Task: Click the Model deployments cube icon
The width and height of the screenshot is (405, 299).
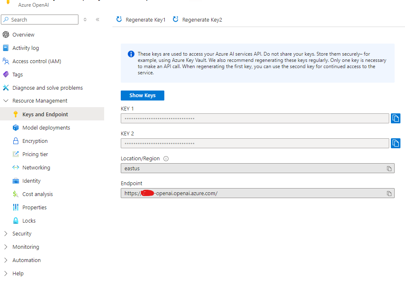Action: click(x=16, y=127)
